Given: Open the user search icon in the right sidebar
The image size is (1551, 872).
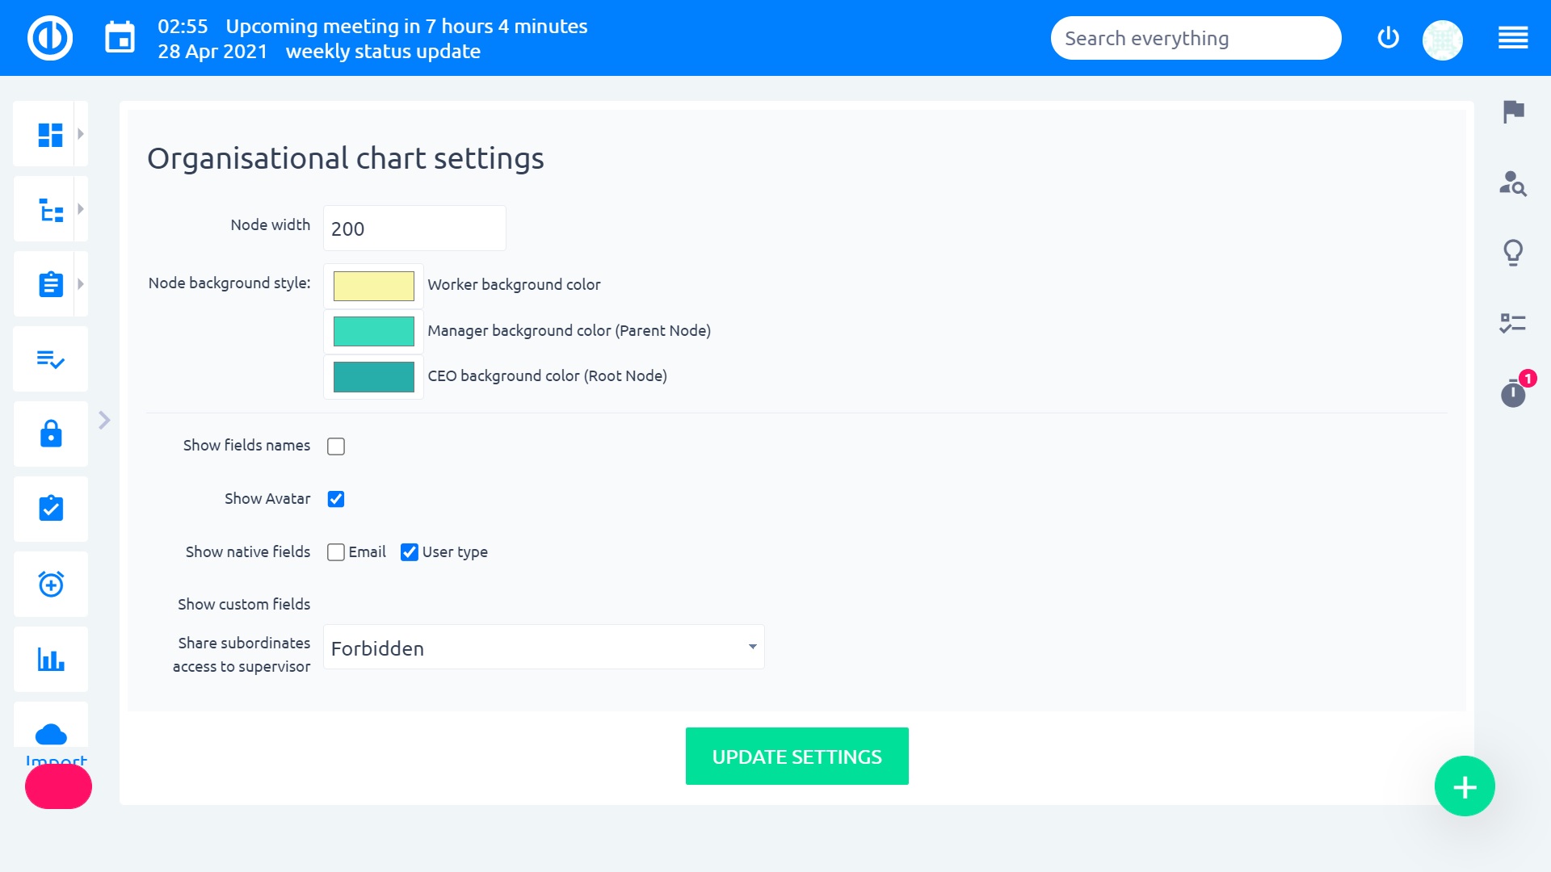Looking at the screenshot, I should point(1512,184).
